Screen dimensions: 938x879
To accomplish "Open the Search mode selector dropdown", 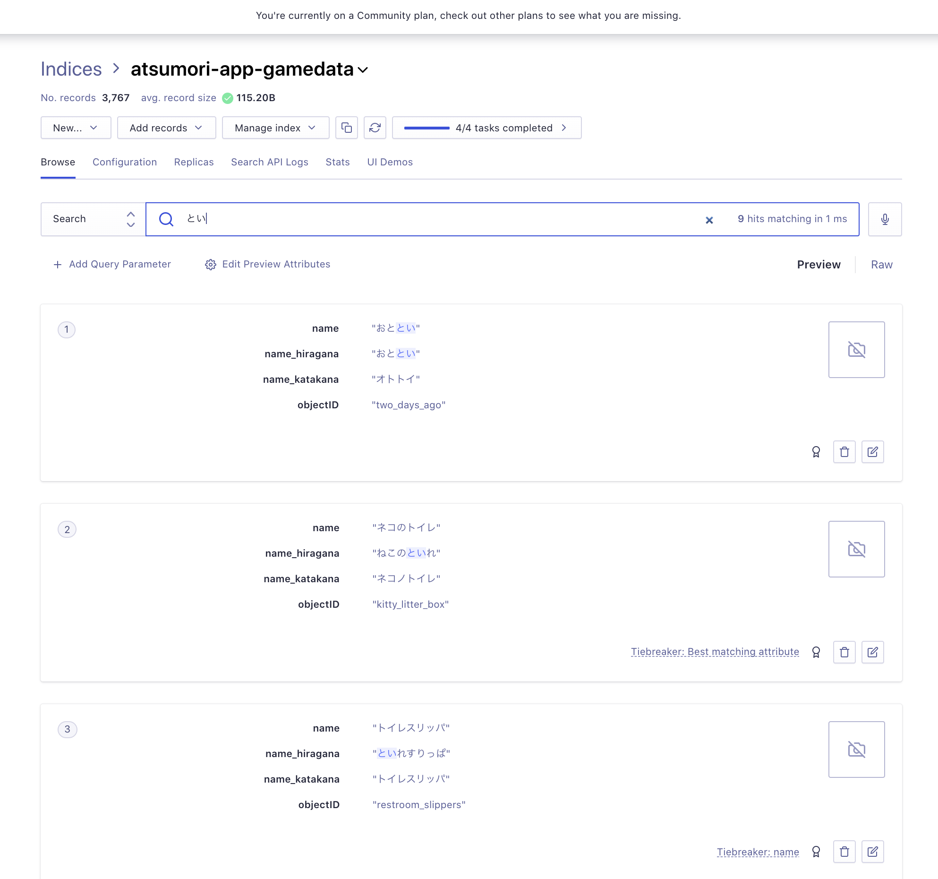I will [93, 219].
